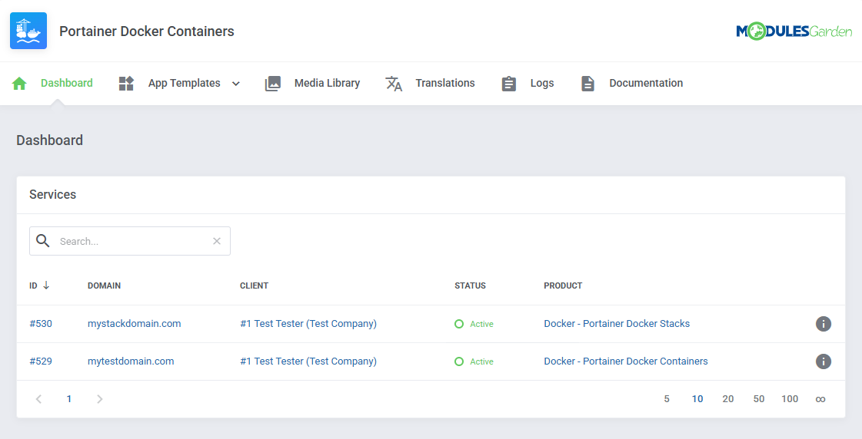The height and width of the screenshot is (439, 862).
Task: Click the Translations language icon
Action: coord(394,84)
